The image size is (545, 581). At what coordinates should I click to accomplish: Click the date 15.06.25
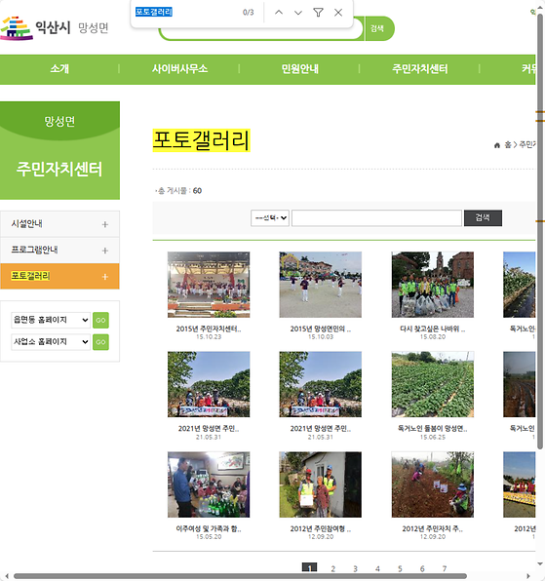432,438
